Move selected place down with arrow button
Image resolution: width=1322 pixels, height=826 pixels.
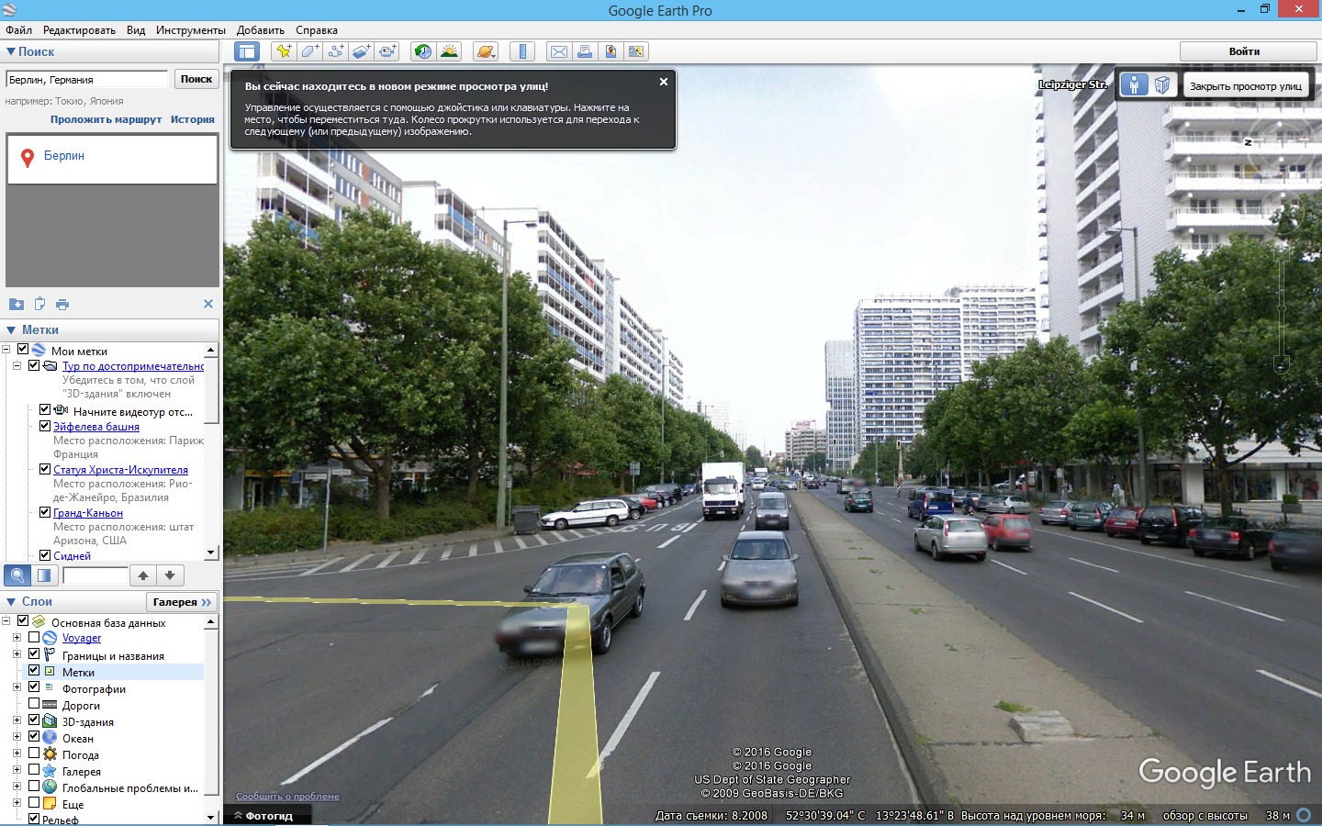tap(170, 575)
